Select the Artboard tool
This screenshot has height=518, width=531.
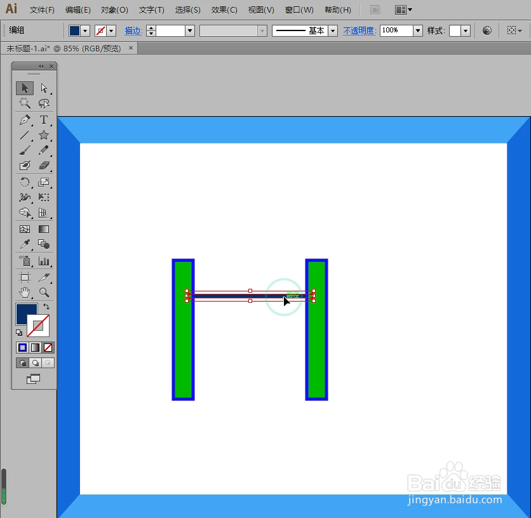pyautogui.click(x=25, y=277)
